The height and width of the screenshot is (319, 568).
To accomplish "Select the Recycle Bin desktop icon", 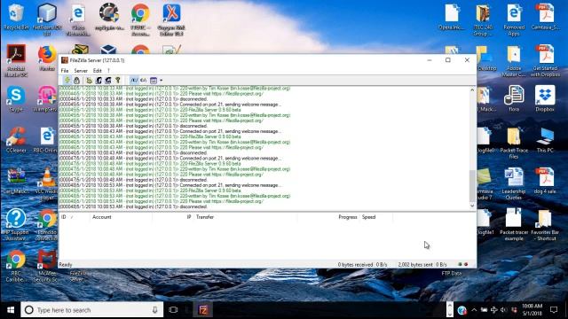I will (16, 17).
